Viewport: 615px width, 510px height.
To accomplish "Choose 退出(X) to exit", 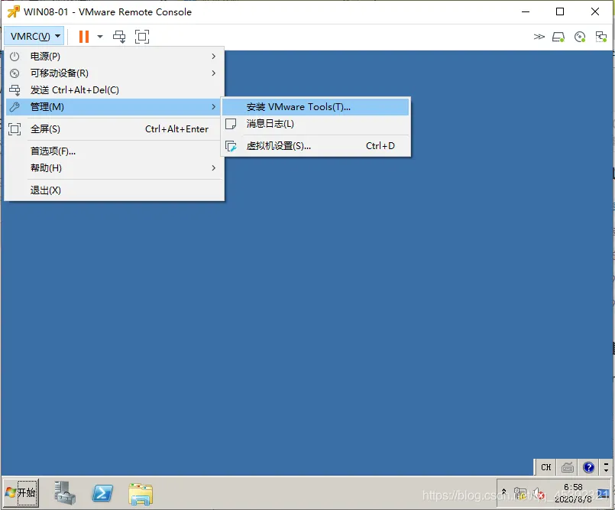I will [114, 190].
